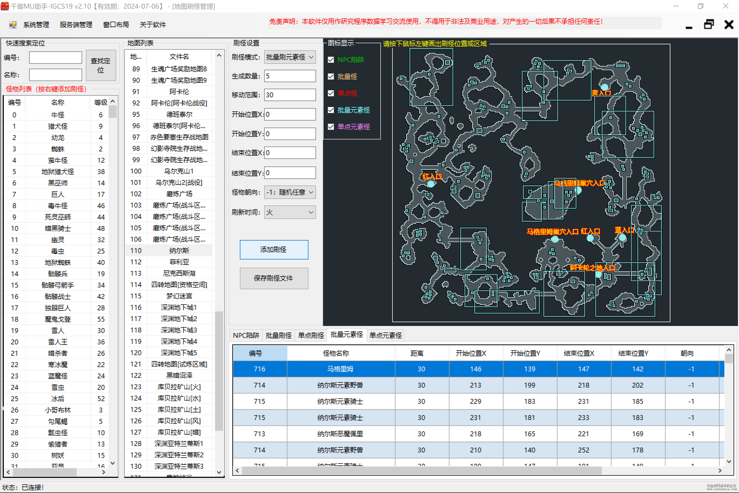Switch to the 批量元素怪 tab
739x493 pixels.
click(x=347, y=335)
